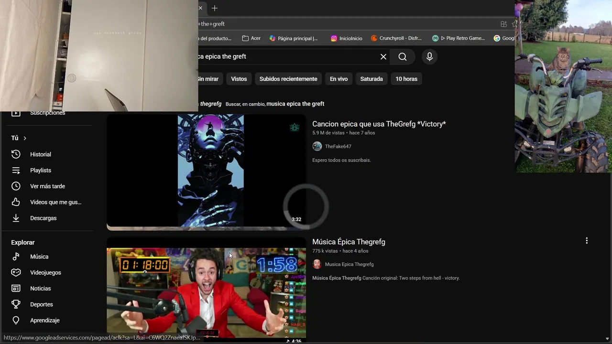Select the Saturada filter chip
Image resolution: width=612 pixels, height=344 pixels.
pos(372,79)
